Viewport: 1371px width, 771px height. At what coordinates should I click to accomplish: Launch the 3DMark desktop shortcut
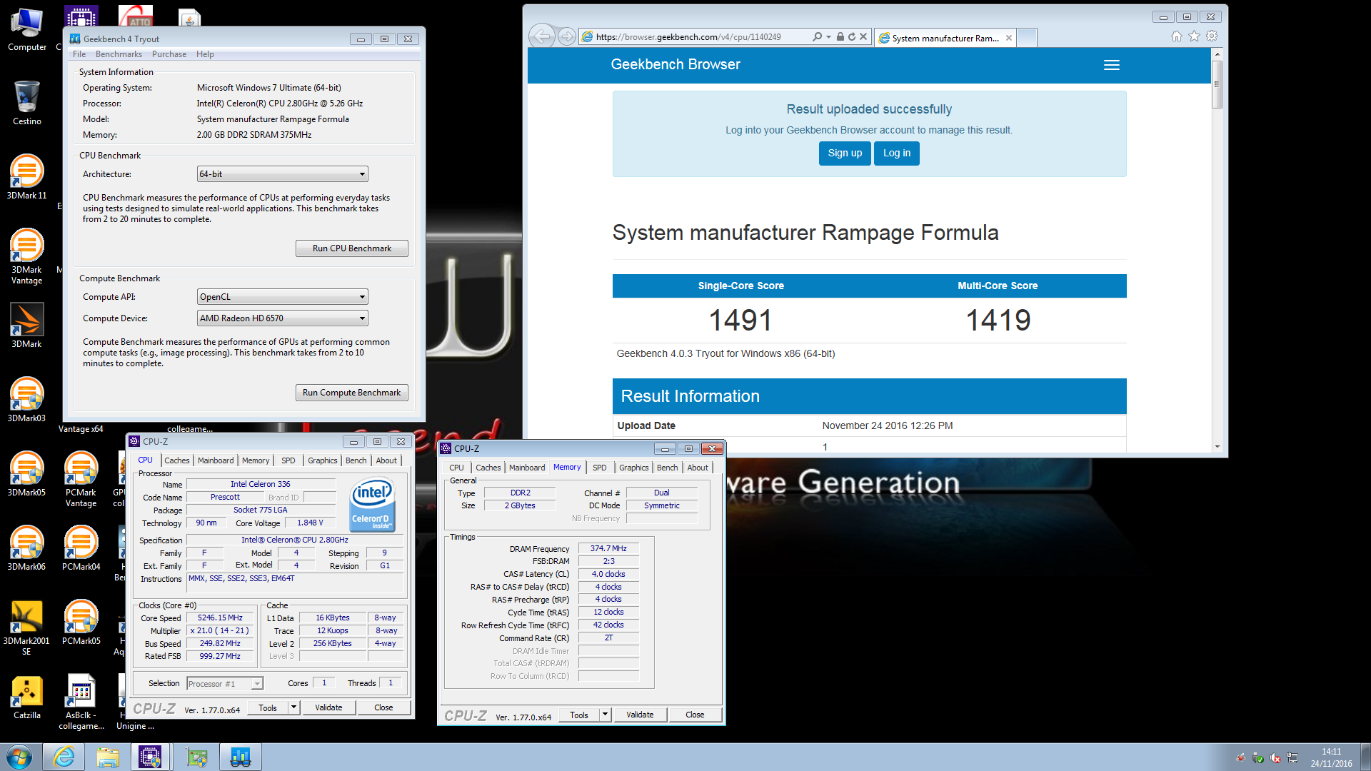click(x=26, y=326)
